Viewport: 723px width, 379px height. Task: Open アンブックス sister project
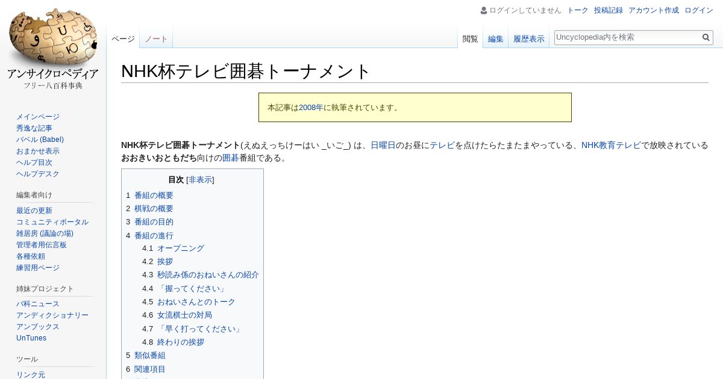click(x=38, y=327)
